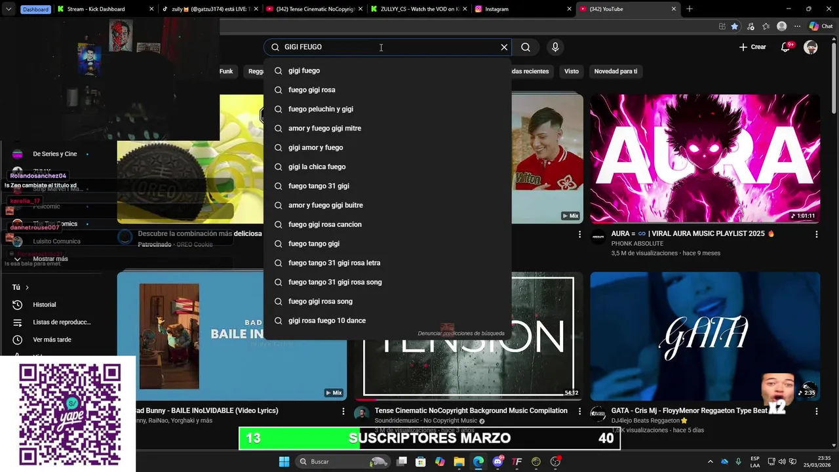Select the suggestion 'amor y fuego gigi buitre'
Screen dimensions: 839x472
click(387, 205)
